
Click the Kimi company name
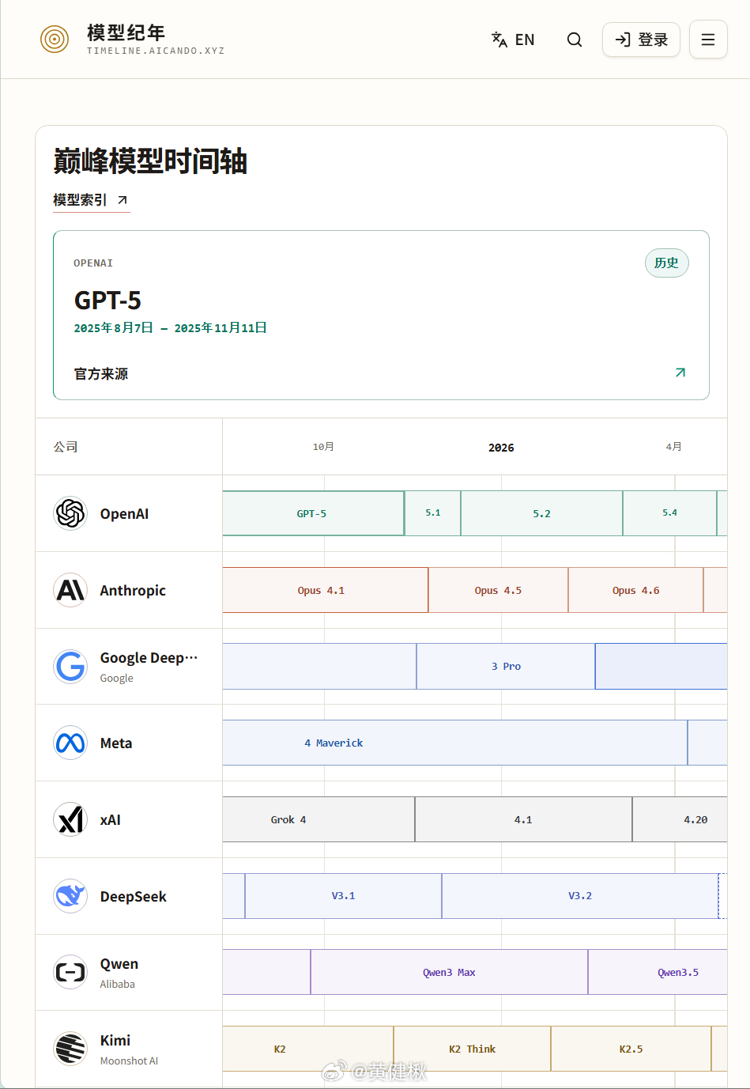(x=115, y=1041)
